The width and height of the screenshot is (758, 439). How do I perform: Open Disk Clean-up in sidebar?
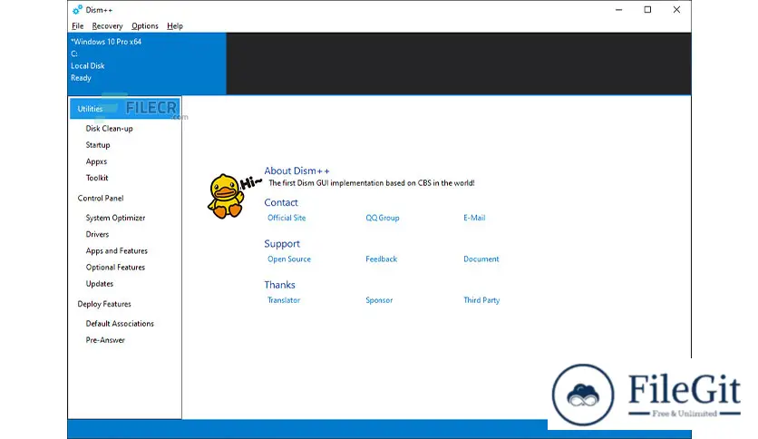(x=109, y=129)
